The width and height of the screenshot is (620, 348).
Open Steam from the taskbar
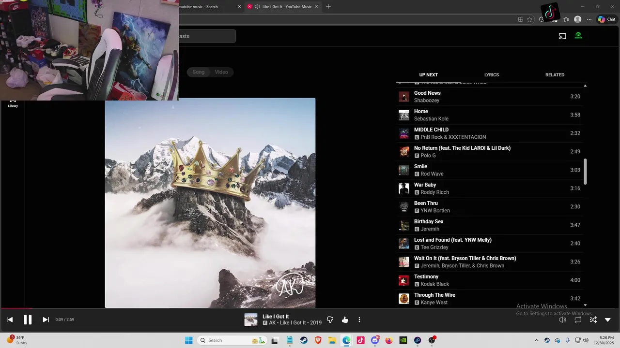(x=304, y=340)
